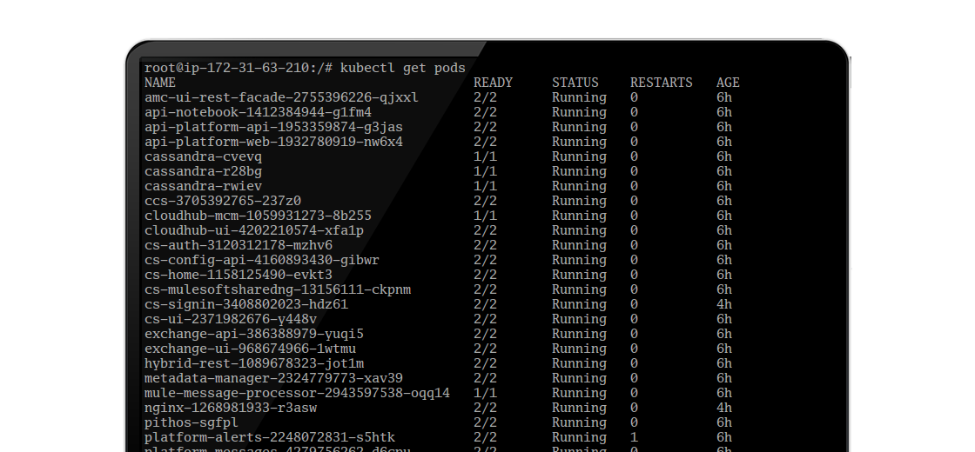Click pod hybrid-rest-1089678323-jot1m
The height and width of the screenshot is (452, 975).
(253, 364)
